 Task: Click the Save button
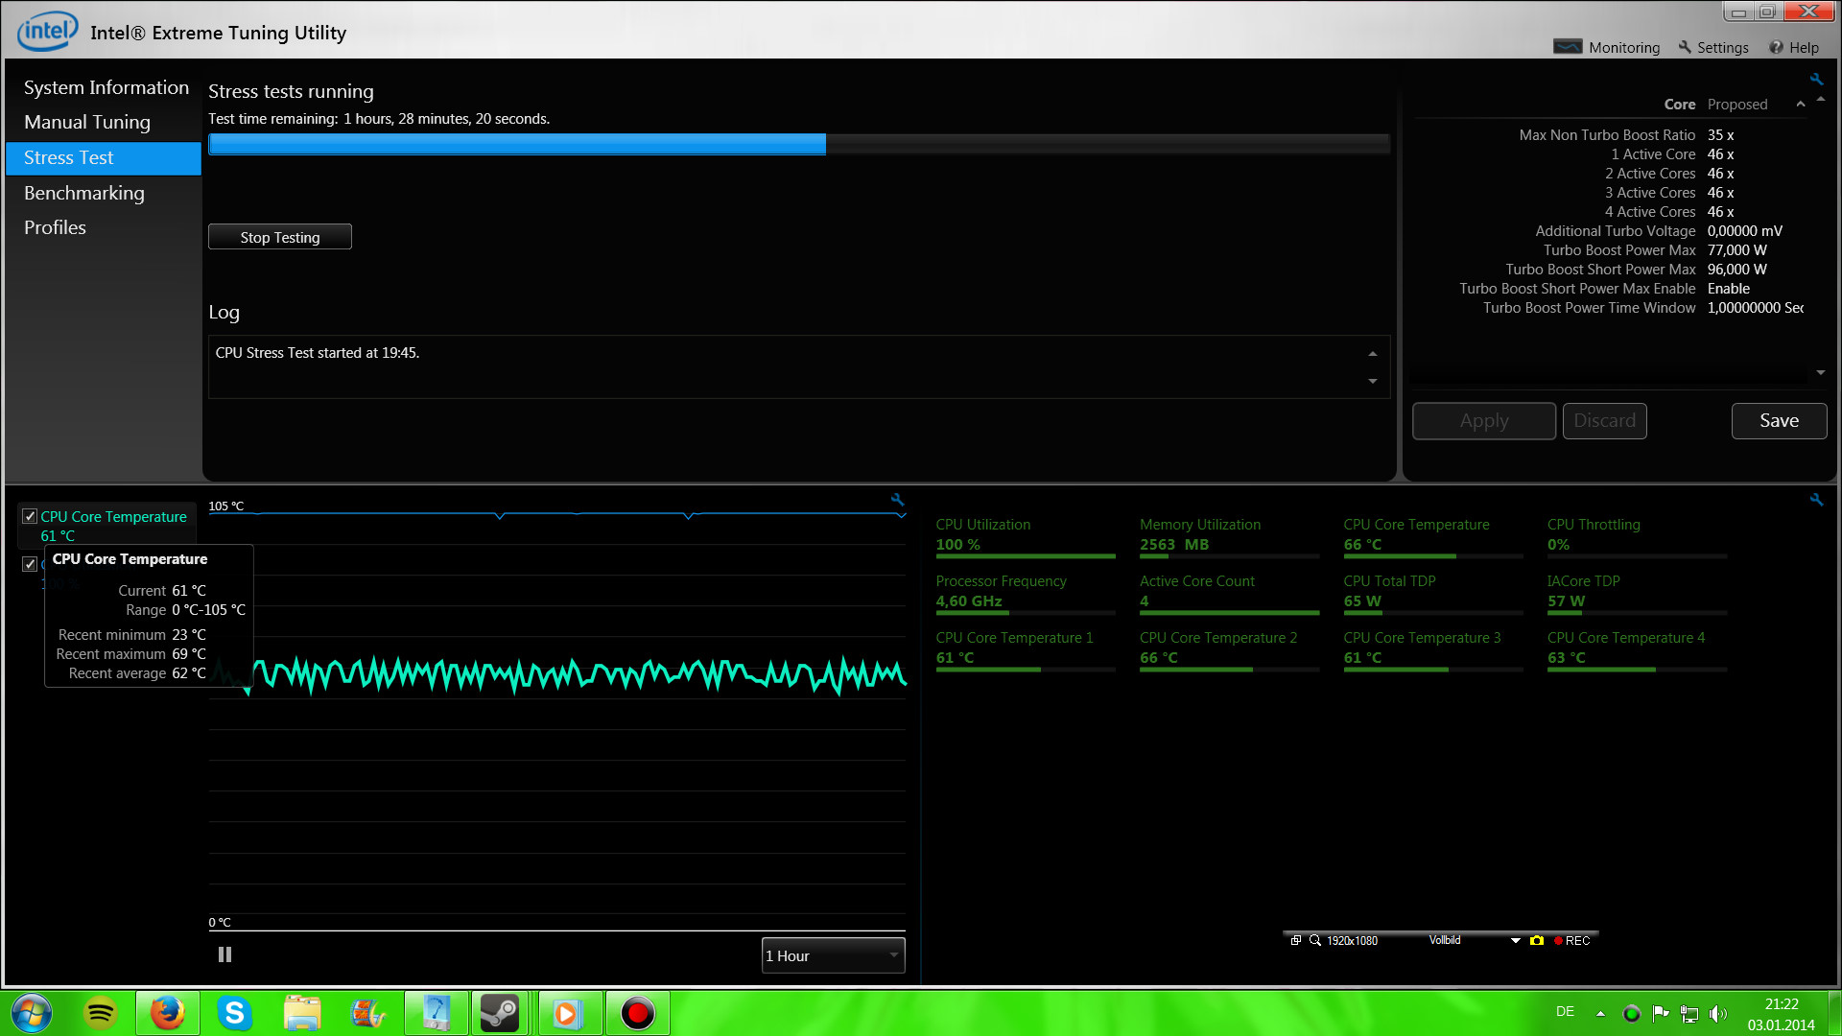pyautogui.click(x=1778, y=421)
